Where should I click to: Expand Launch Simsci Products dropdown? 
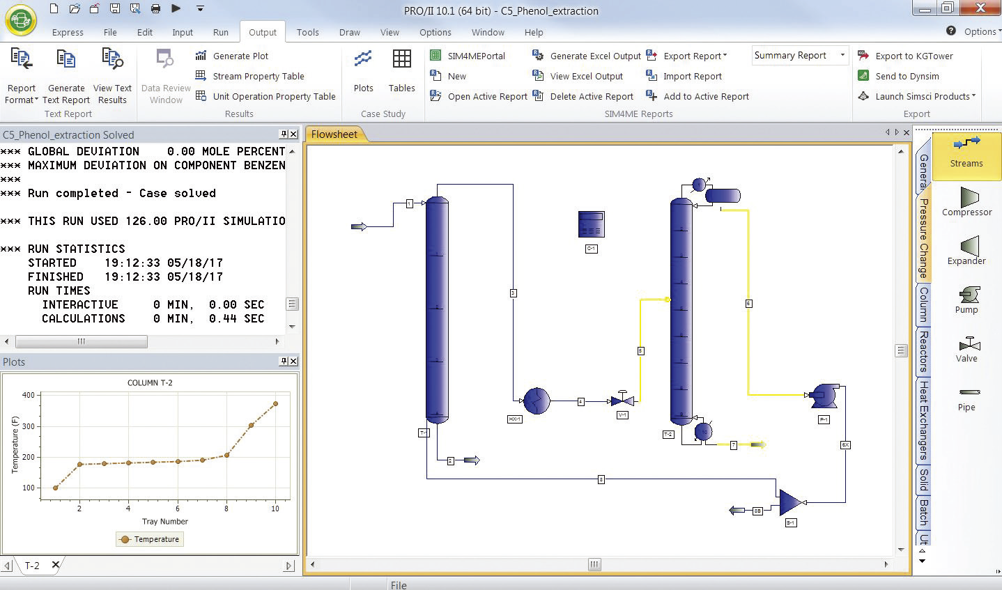973,96
